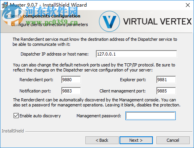Click the Dispatcher IP address field
This screenshot has width=194, height=148.
pyautogui.click(x=137, y=54)
